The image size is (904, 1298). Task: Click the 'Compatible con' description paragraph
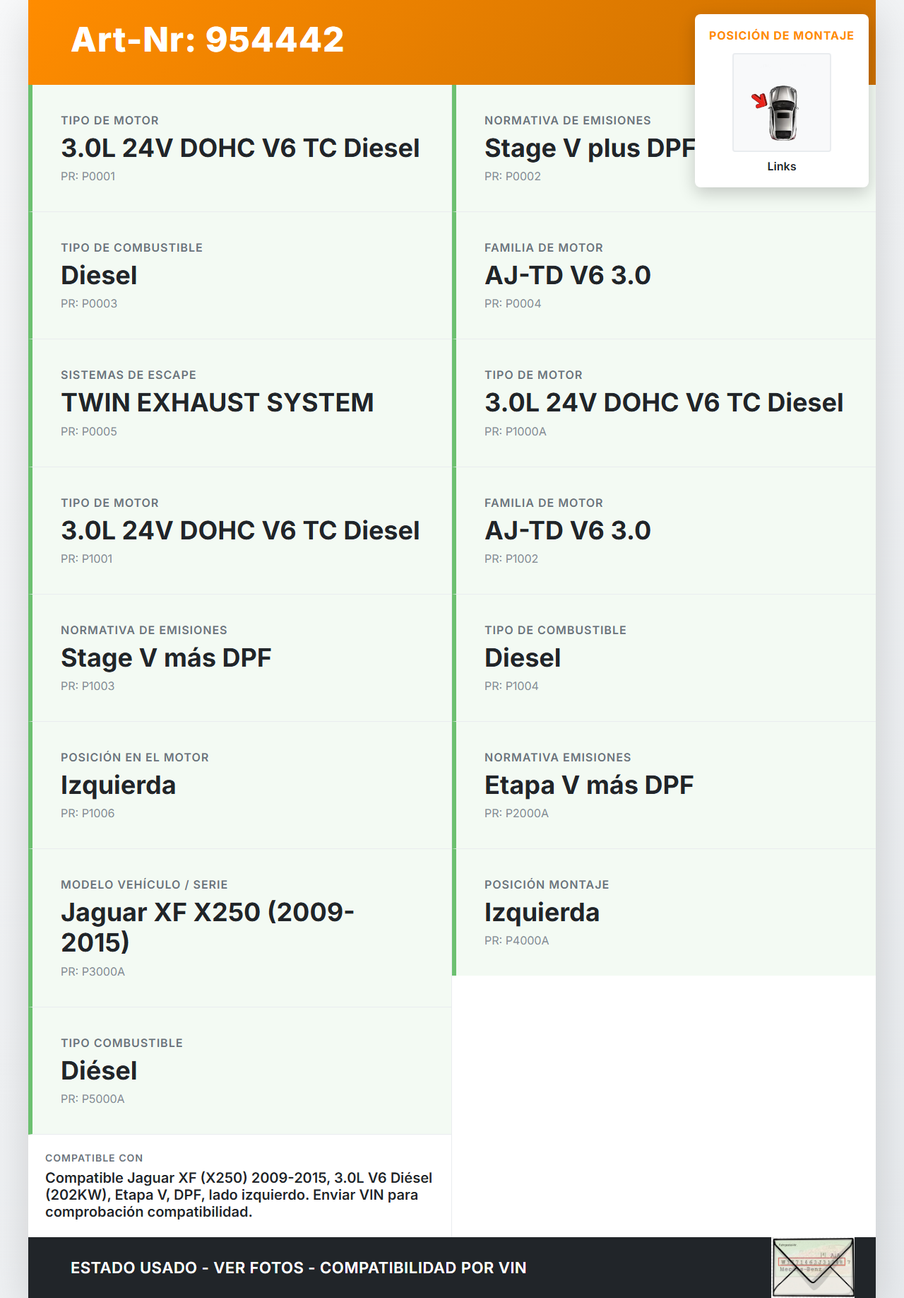click(239, 1195)
